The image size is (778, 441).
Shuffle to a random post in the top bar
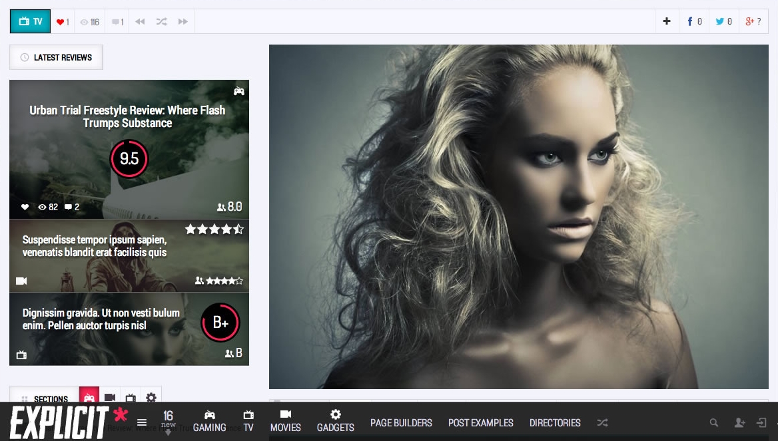[161, 21]
